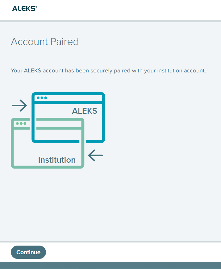Click the Continue button
The width and height of the screenshot is (221, 269).
(x=28, y=252)
